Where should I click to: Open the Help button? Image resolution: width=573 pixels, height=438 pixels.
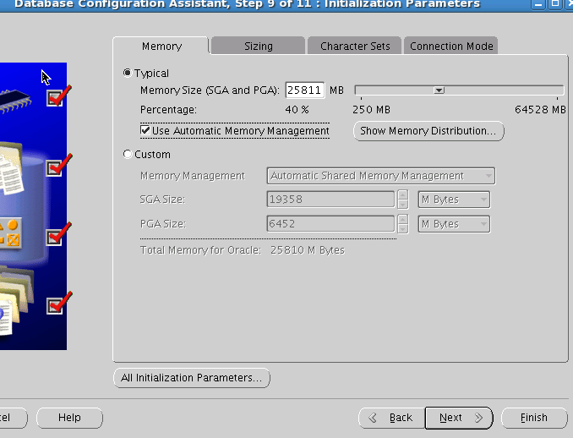[69, 418]
